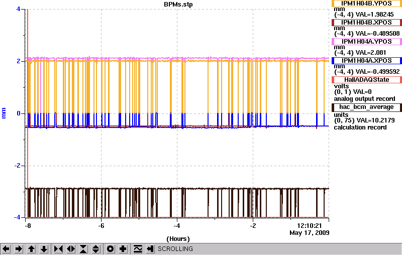Click the 2 y-axis tick label
Image resolution: width=402 pixels, height=255 pixels.
19,61
